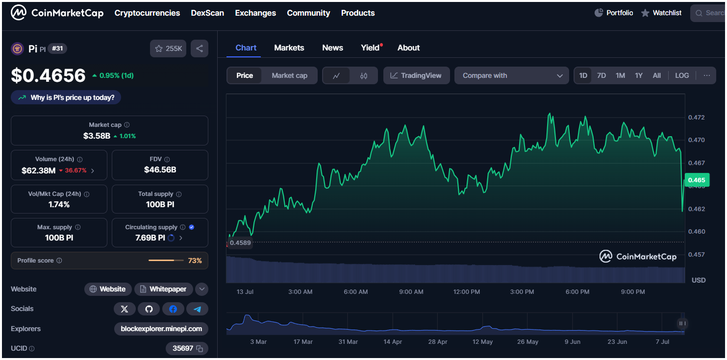
Task: Switch to candlestick chart icon
Action: (364, 76)
